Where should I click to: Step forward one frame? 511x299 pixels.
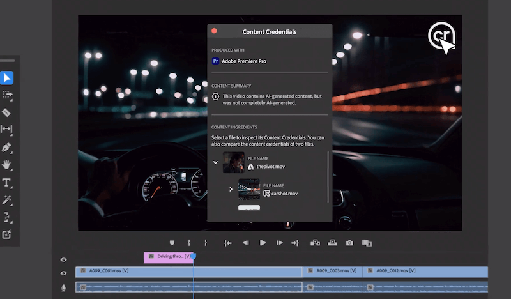280,243
